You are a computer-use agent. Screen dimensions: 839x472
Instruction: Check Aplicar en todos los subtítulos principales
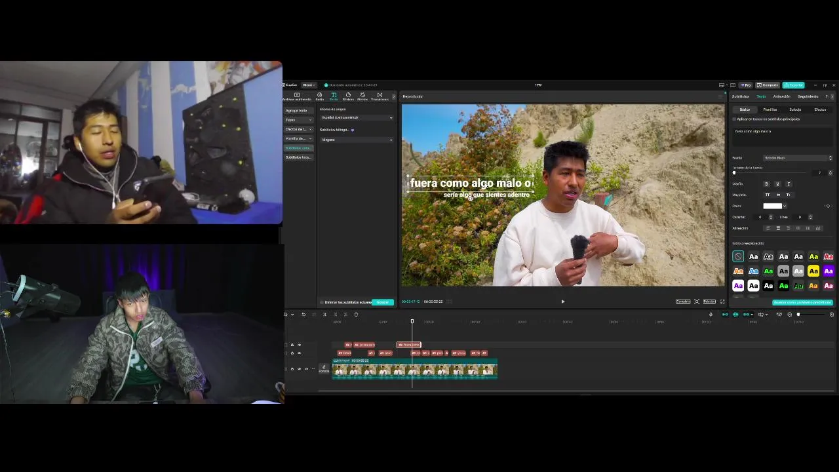pyautogui.click(x=734, y=119)
